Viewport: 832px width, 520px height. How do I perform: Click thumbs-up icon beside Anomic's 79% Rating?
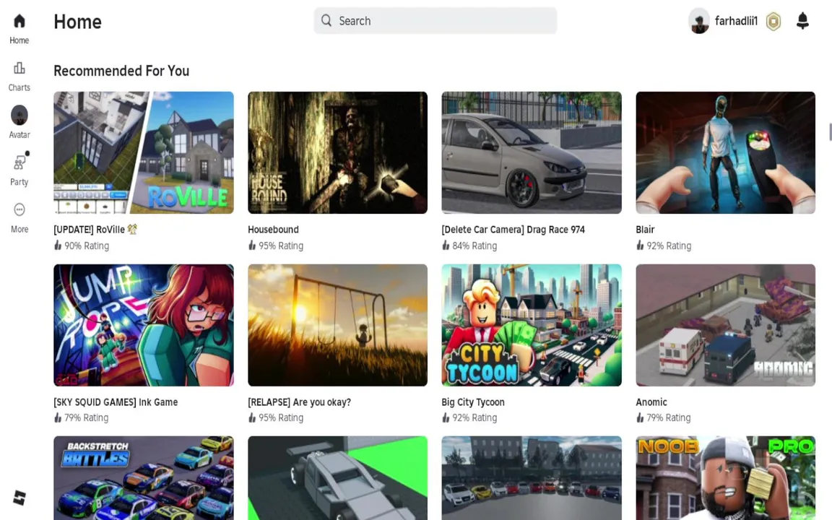pos(640,417)
